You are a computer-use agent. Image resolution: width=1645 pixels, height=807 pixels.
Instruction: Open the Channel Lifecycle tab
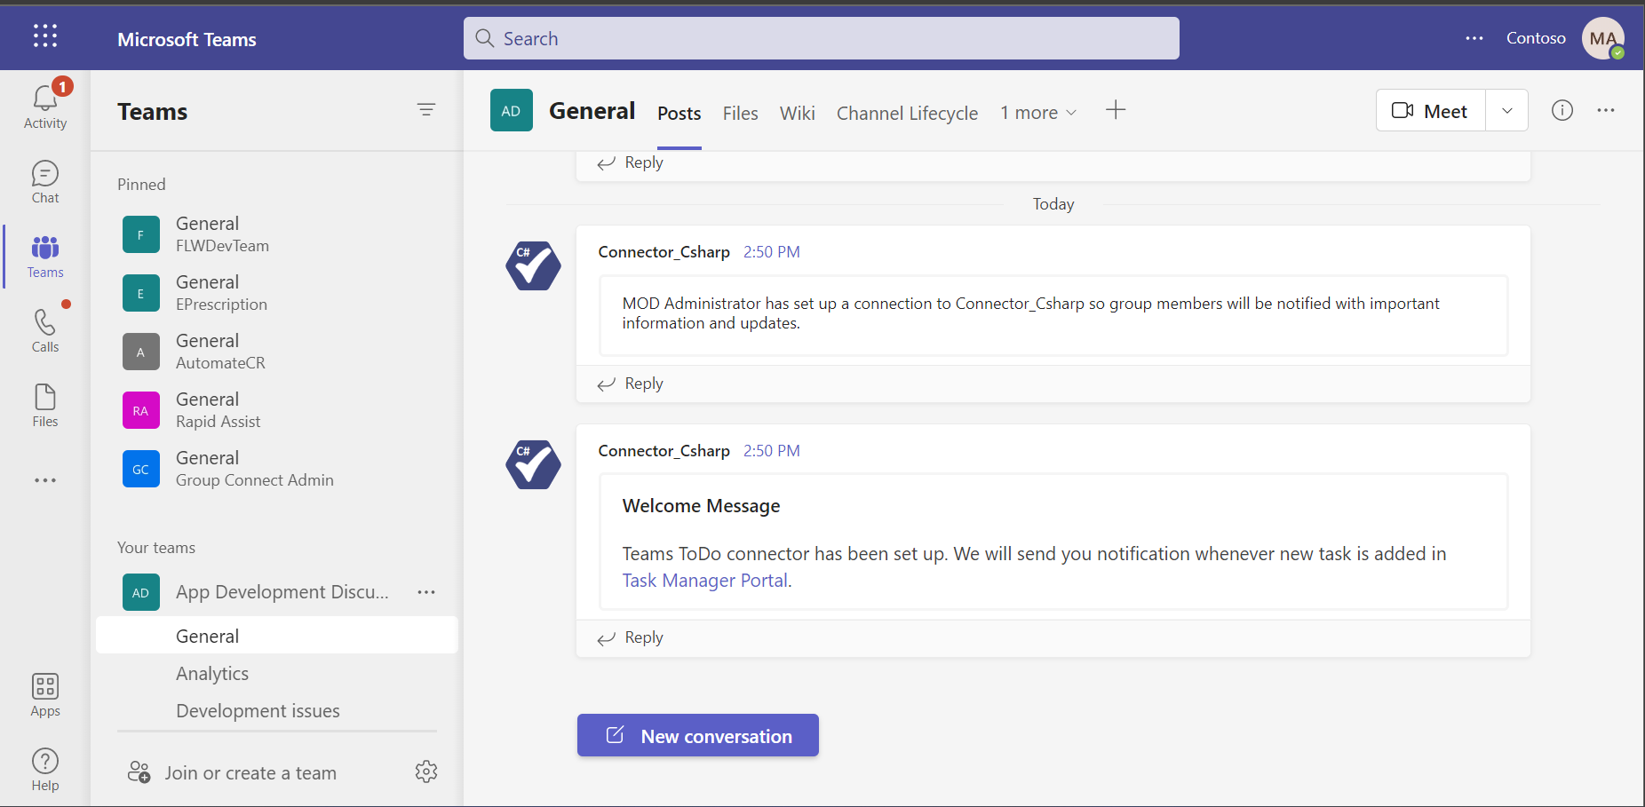tap(908, 113)
